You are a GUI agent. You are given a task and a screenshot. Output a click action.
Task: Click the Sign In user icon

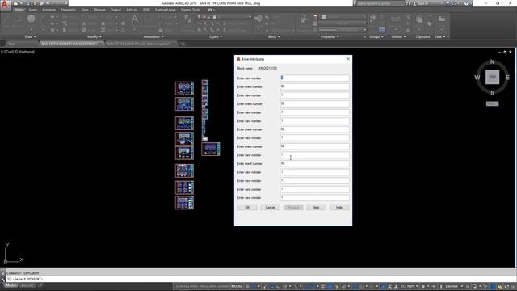click(x=414, y=3)
